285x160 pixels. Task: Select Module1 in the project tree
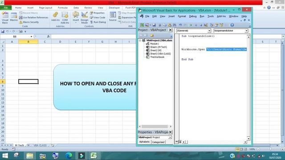154,44
